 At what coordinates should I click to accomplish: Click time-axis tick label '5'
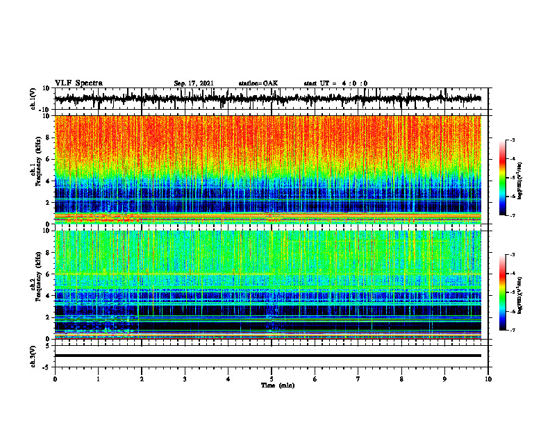click(272, 379)
